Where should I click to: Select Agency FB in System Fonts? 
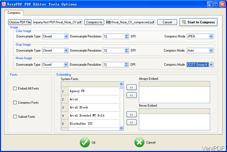pos(94,91)
